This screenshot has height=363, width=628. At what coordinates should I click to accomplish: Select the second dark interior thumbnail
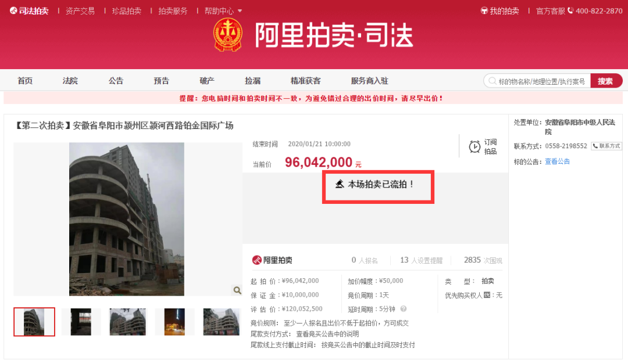point(81,322)
